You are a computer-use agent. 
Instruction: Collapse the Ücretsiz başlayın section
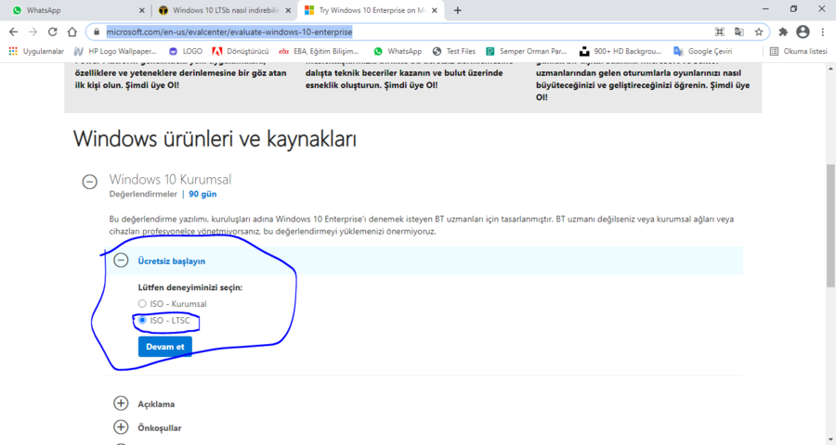pos(121,261)
